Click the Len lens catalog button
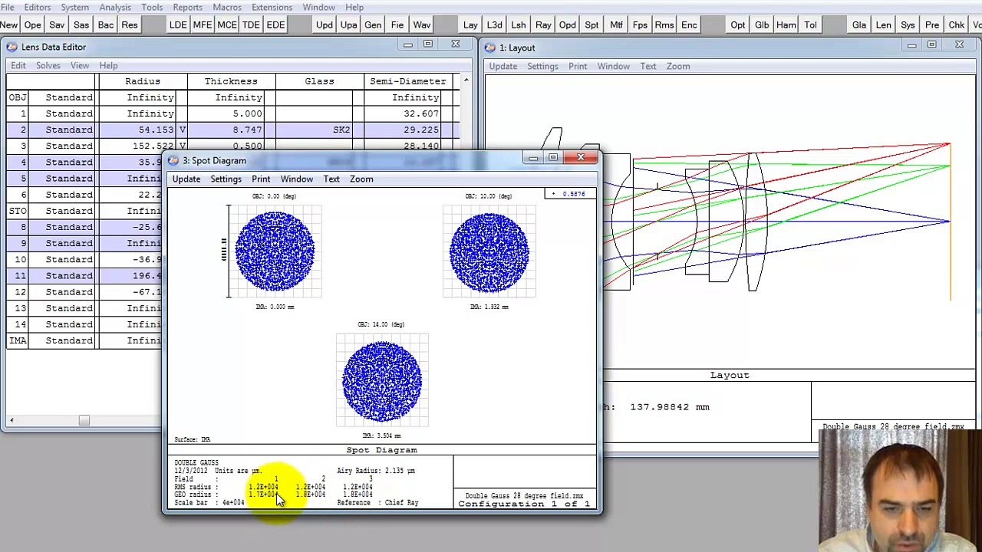Viewport: 982px width, 552px height. pyautogui.click(x=884, y=25)
